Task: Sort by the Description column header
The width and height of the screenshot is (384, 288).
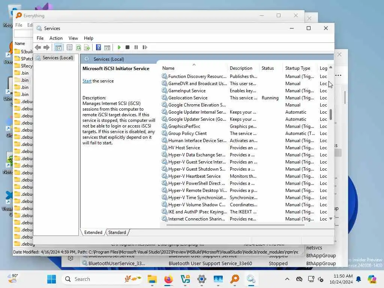Action: [244, 68]
